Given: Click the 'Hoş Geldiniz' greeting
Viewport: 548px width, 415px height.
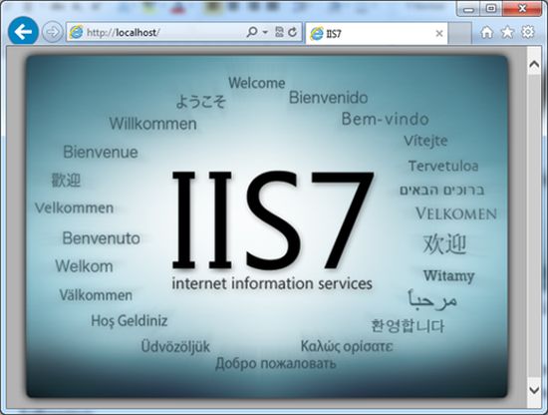Looking at the screenshot, I should 130,321.
